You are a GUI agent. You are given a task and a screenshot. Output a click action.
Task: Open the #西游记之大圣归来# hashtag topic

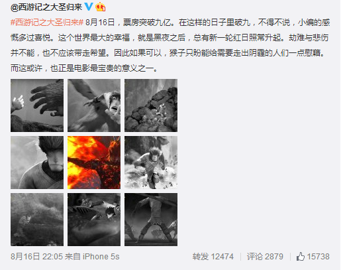(x=47, y=23)
